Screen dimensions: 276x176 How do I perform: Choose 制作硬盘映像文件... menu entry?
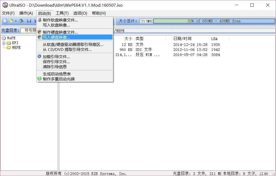[x=75, y=32]
